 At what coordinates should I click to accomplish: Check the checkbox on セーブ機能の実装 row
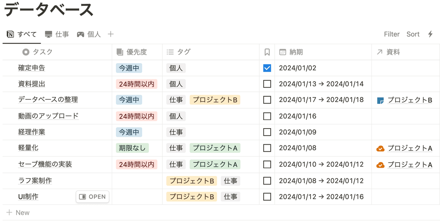click(x=267, y=164)
